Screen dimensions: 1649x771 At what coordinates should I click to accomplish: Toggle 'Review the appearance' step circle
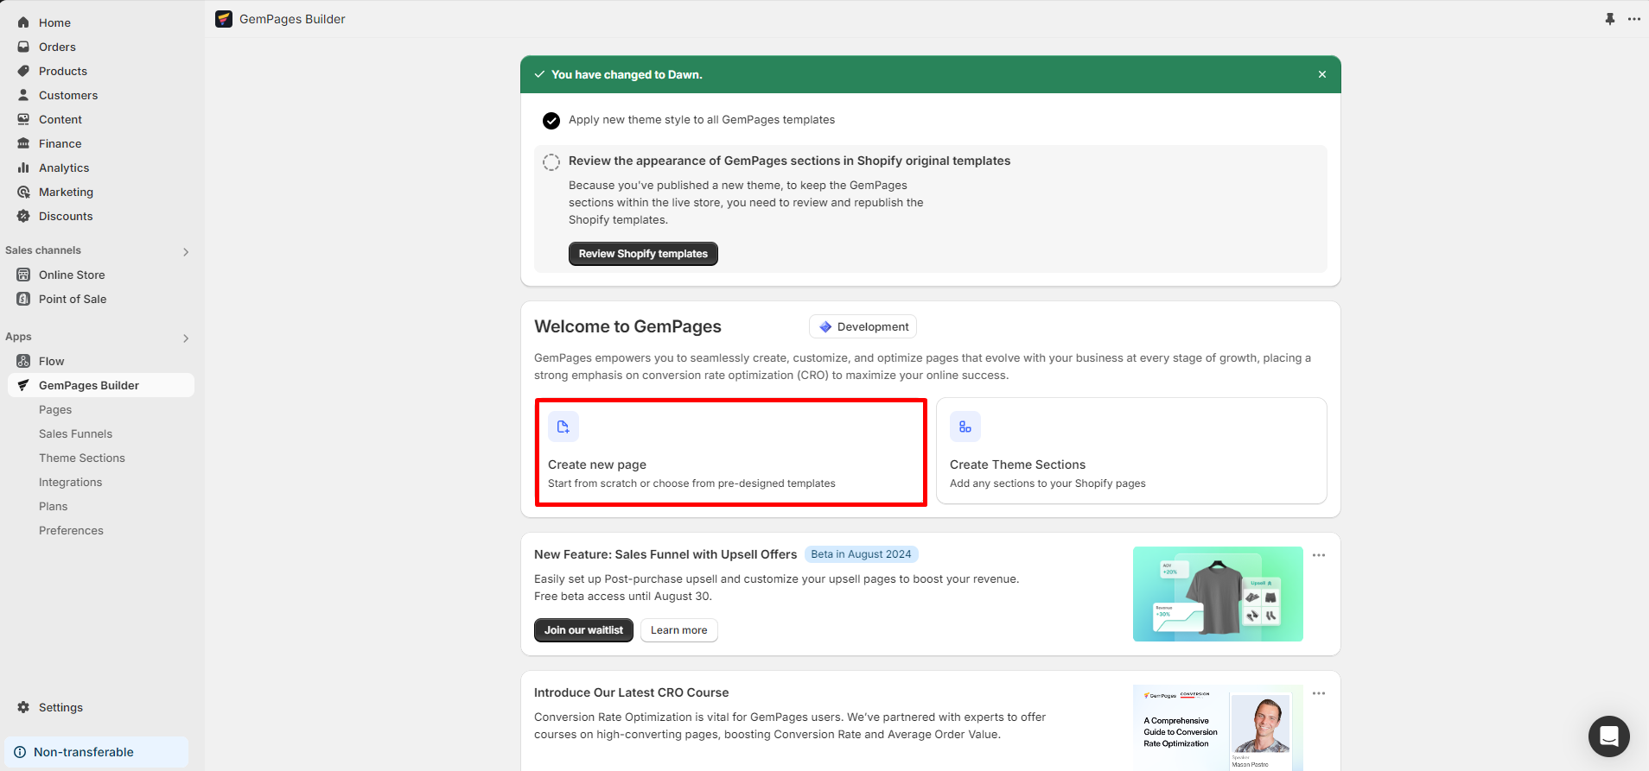551,161
